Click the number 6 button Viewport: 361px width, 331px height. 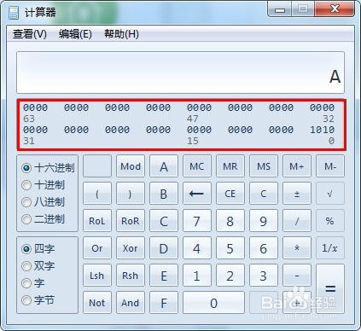click(264, 248)
